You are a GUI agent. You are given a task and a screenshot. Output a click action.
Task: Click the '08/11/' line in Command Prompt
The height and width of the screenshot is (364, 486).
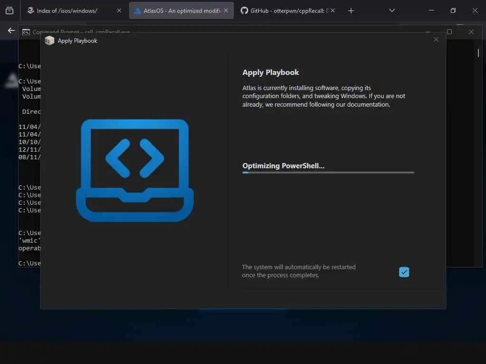pos(30,157)
